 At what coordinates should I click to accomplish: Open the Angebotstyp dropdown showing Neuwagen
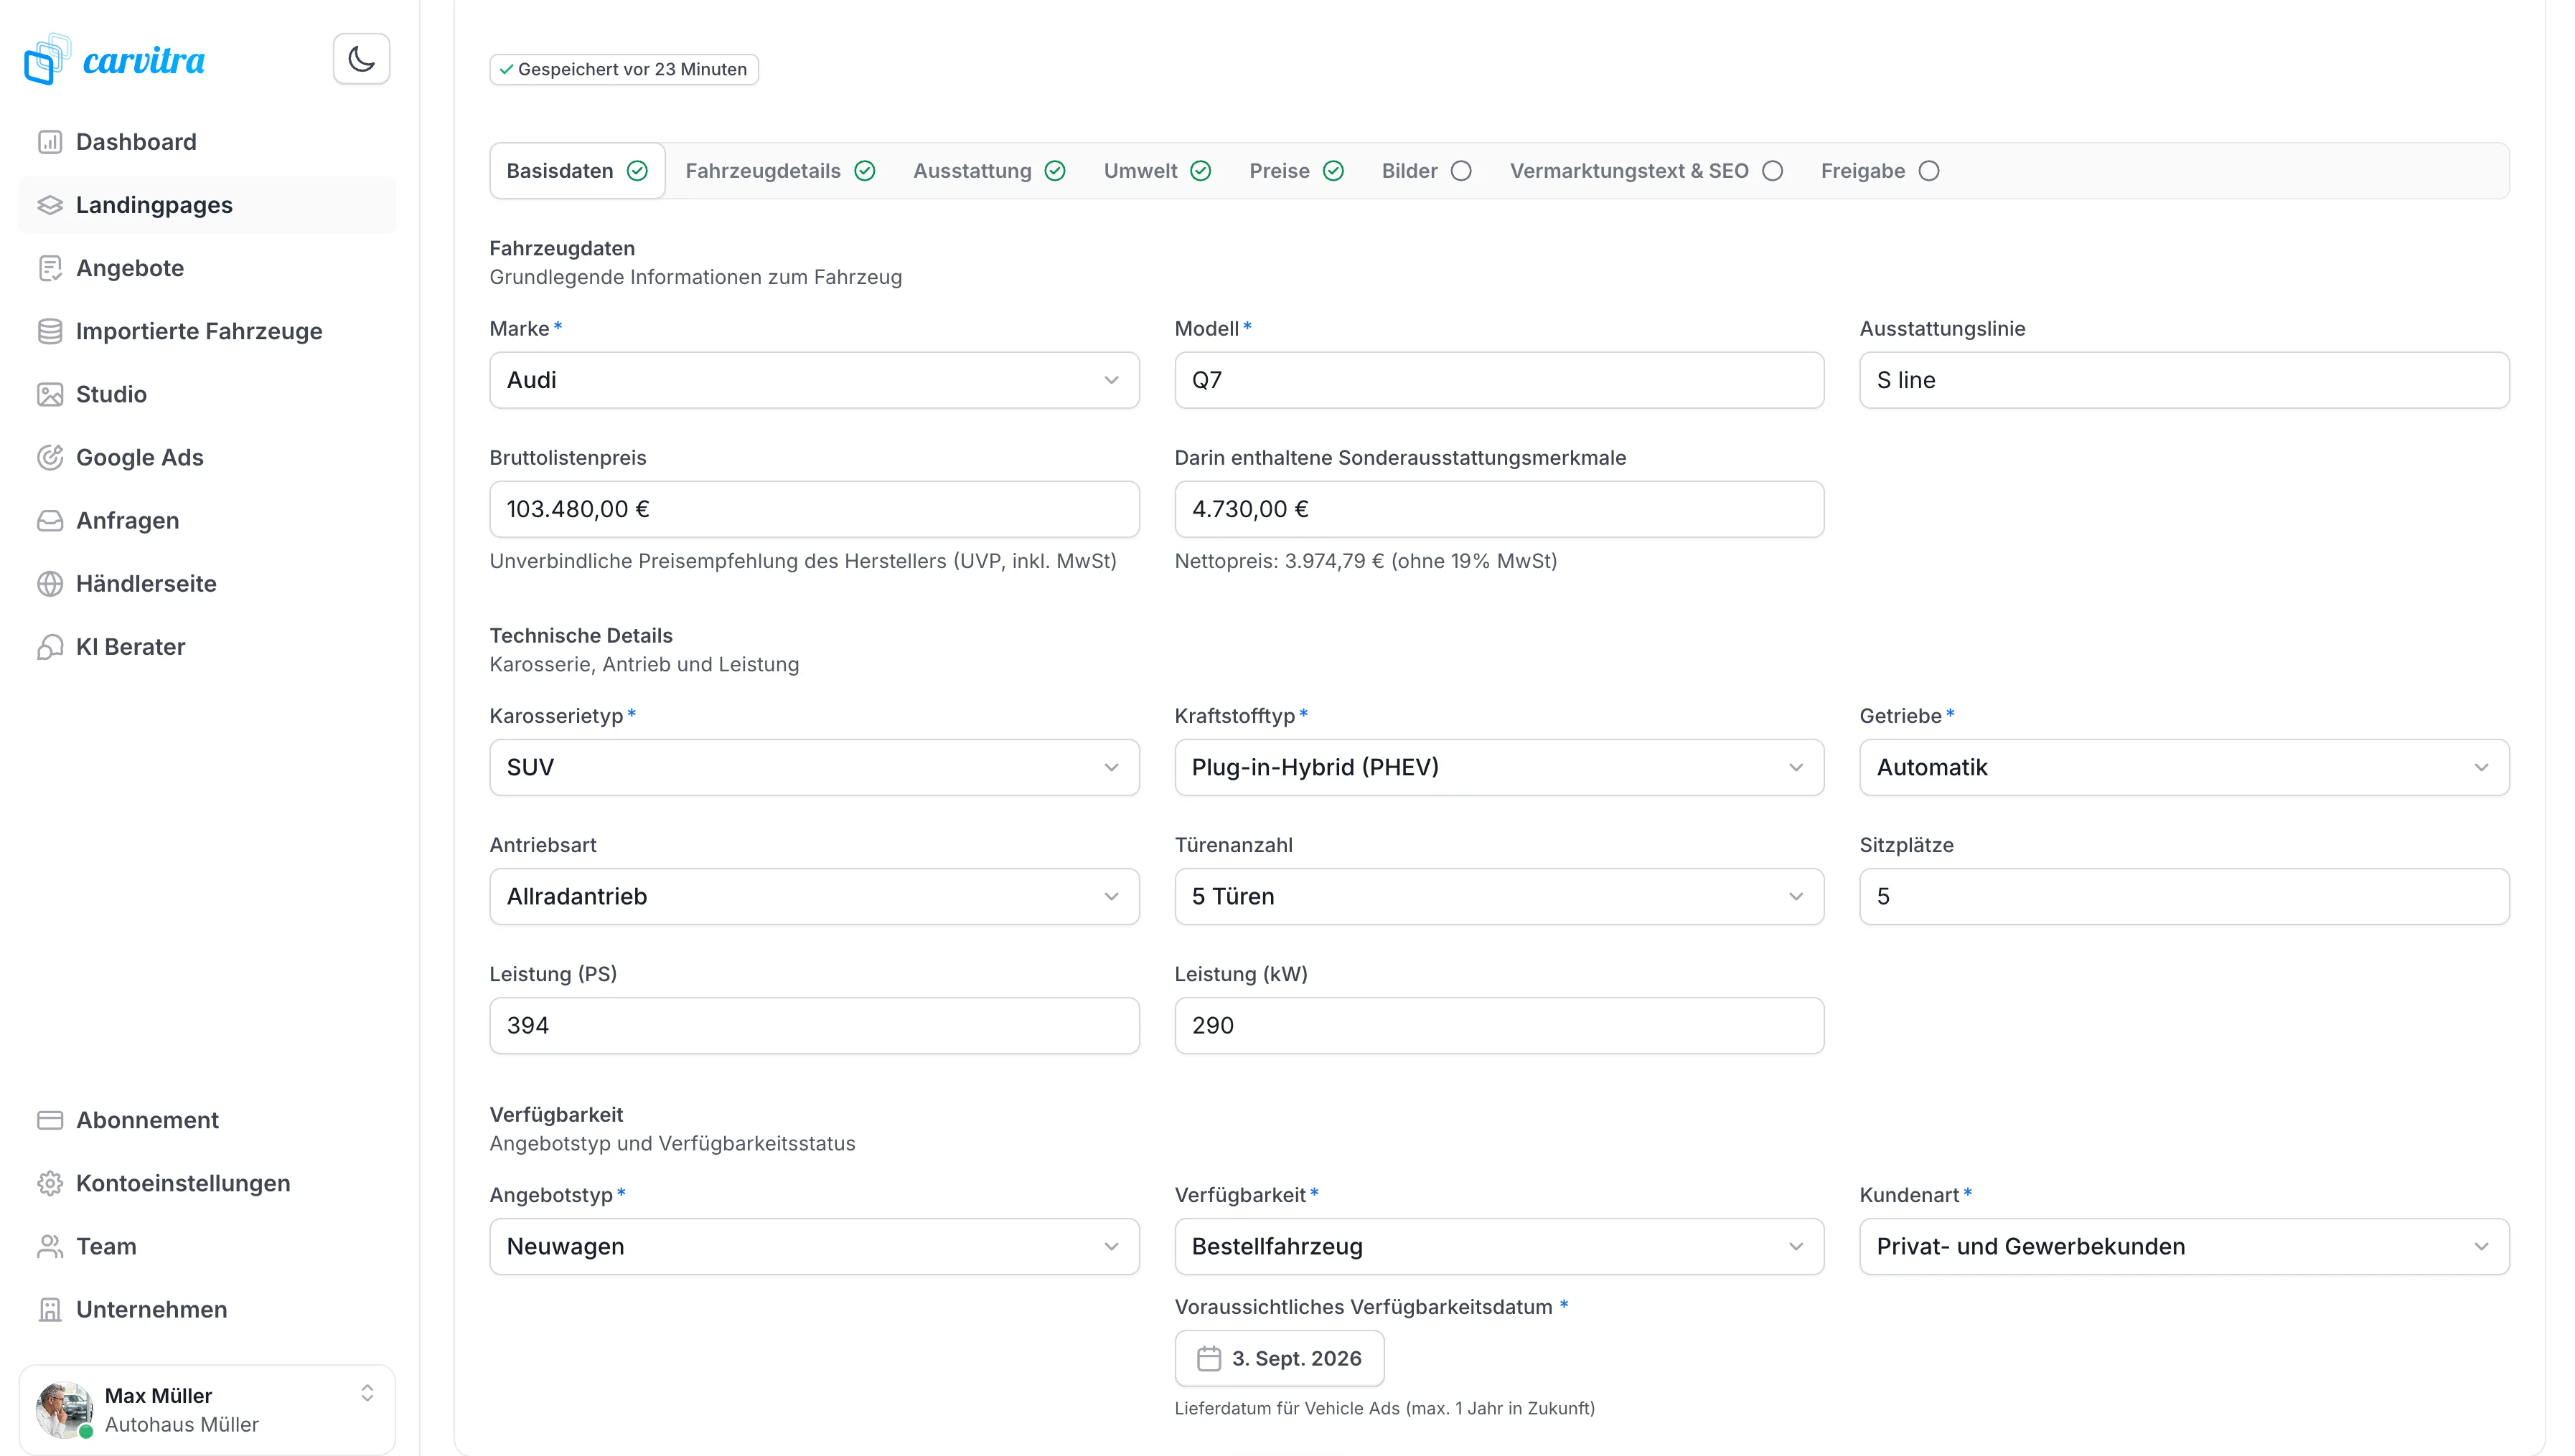coord(813,1246)
